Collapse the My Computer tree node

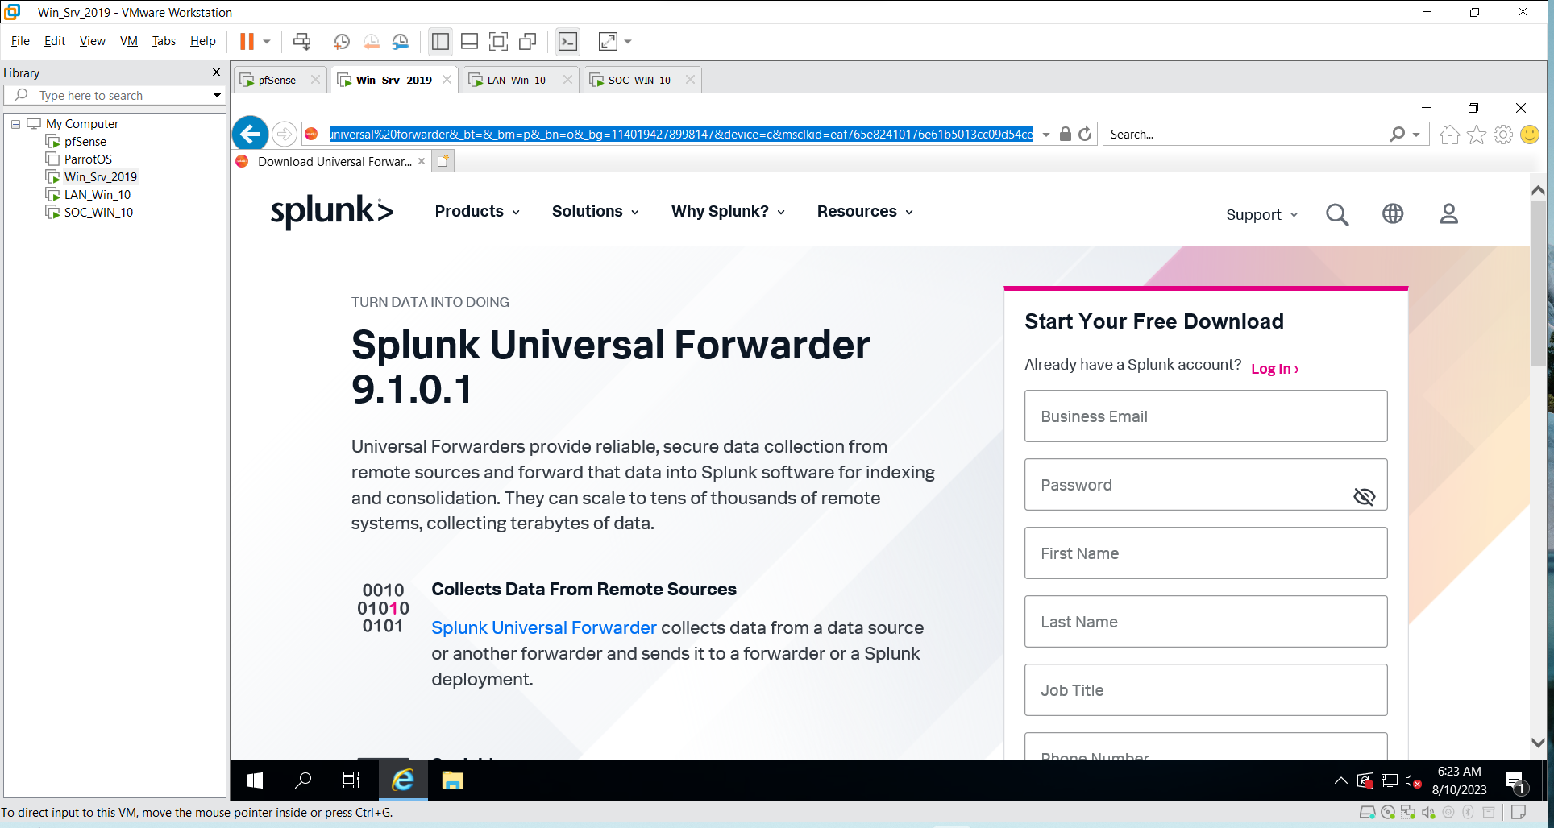(x=15, y=124)
